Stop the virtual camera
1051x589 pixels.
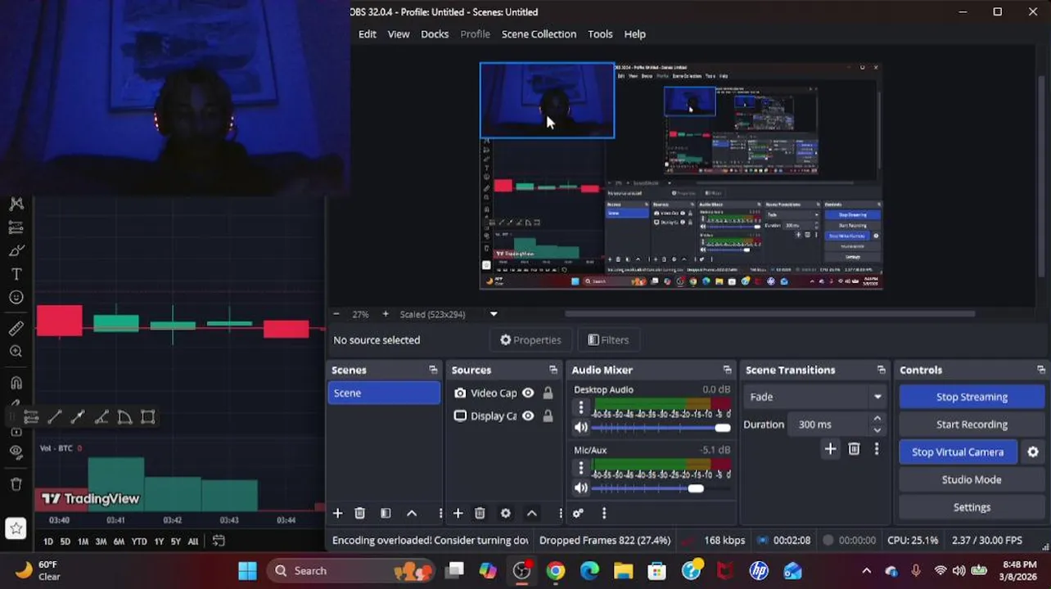click(958, 452)
